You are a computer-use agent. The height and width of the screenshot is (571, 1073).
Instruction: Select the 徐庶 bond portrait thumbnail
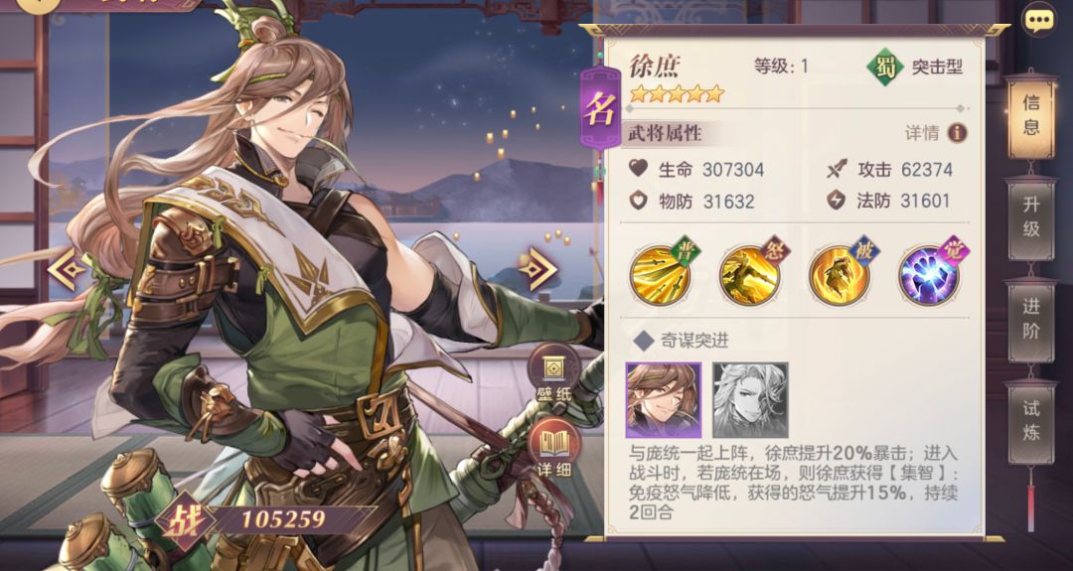tap(663, 400)
